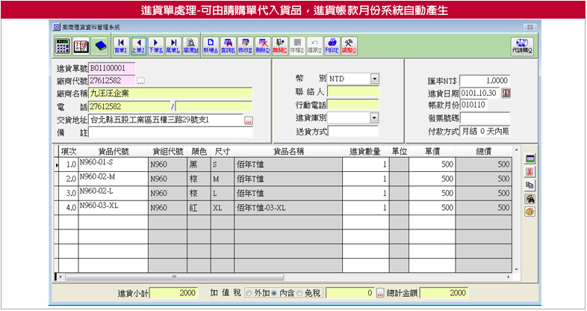Click the 新增 (add new) toolbar icon

[x=211, y=46]
